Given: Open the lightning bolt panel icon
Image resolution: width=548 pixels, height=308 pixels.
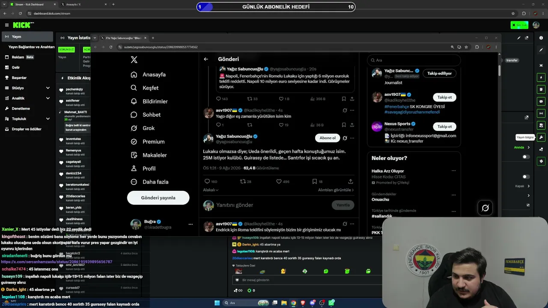Looking at the screenshot, I should coord(541,77).
